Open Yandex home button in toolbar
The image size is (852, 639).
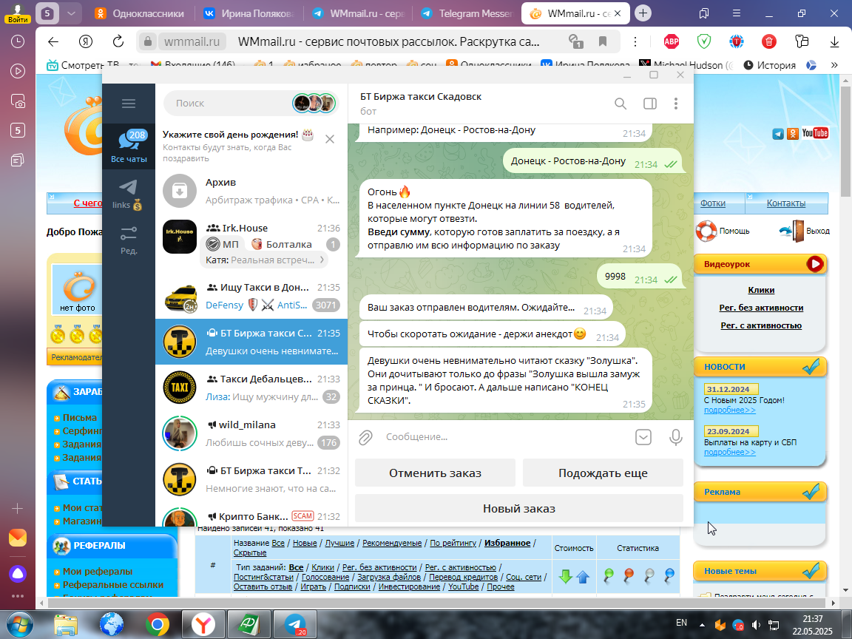85,42
